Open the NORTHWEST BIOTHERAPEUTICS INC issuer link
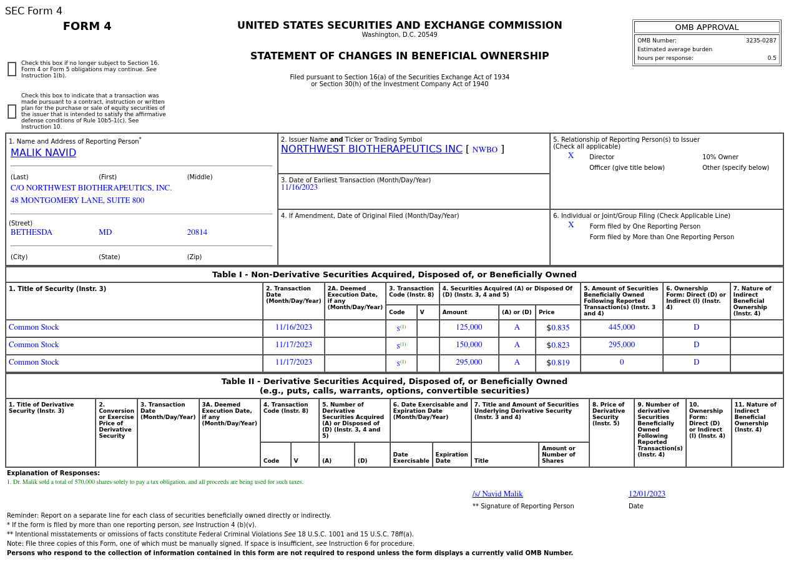This screenshot has height=572, width=789. coord(371,149)
